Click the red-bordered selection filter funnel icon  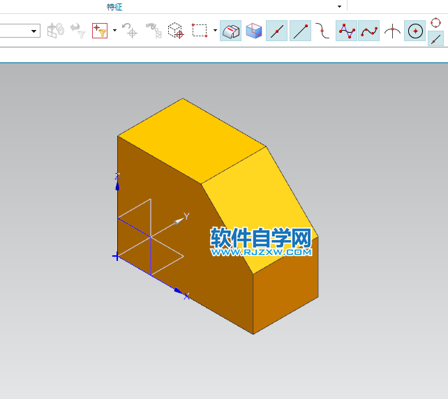coord(100,31)
